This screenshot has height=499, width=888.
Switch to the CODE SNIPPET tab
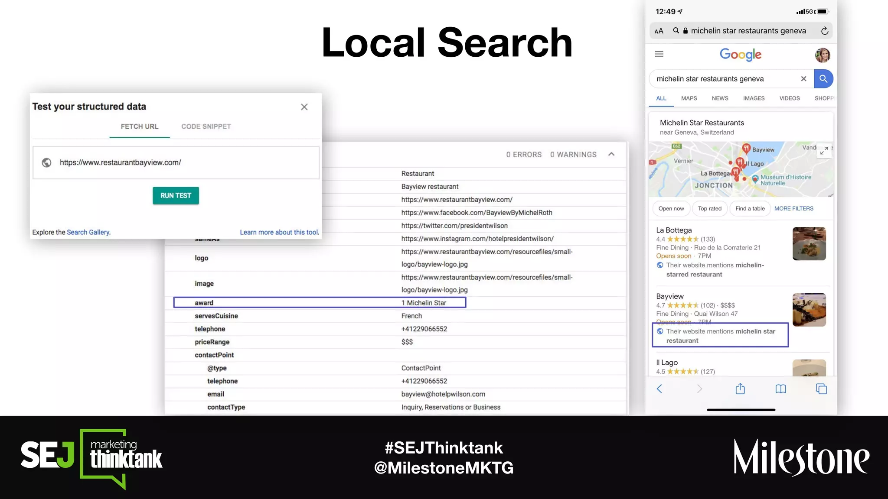(x=206, y=126)
